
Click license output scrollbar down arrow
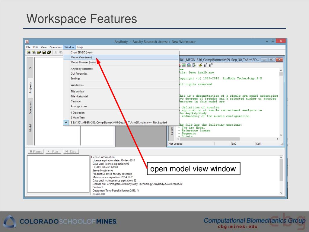(x=281, y=193)
